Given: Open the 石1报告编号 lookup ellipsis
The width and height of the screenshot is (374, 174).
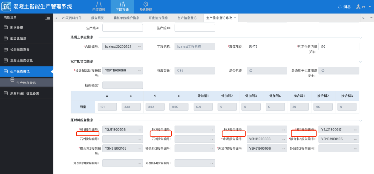Looking at the screenshot, I should [x=355, y=130].
